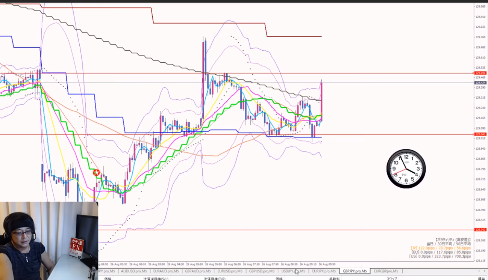Click the gray 129.424 current price label
Image resolution: width=488 pixels, height=280 pixels.
click(480, 83)
